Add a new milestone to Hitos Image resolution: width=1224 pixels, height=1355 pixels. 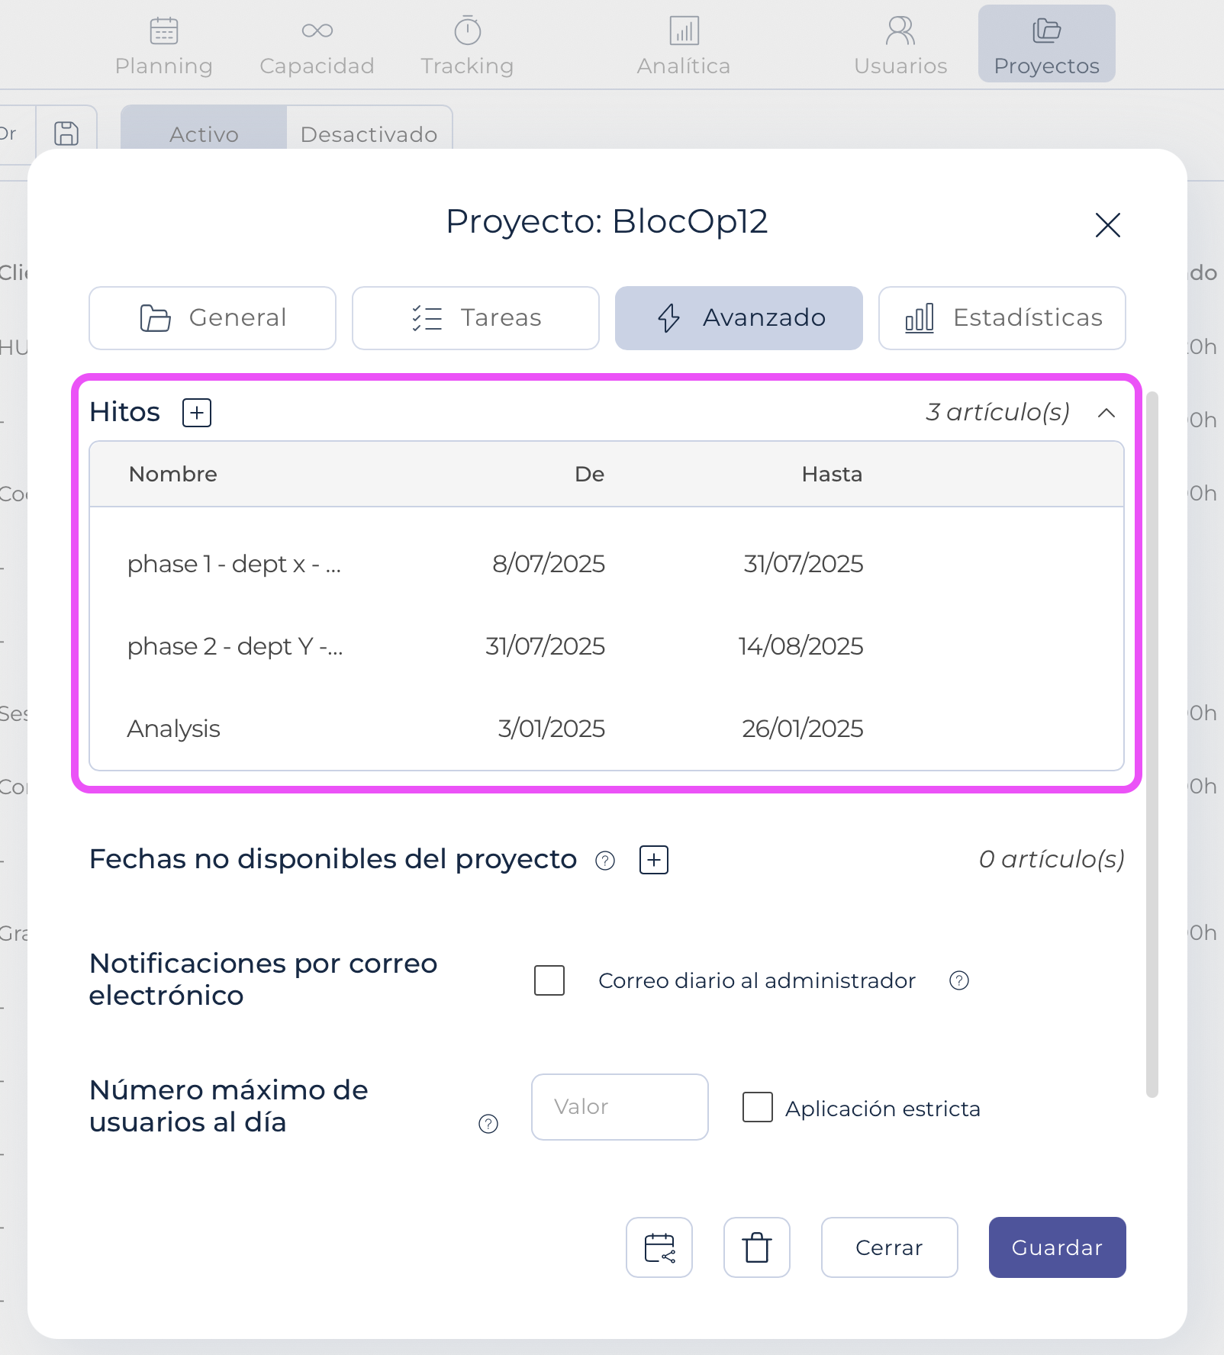pos(197,413)
